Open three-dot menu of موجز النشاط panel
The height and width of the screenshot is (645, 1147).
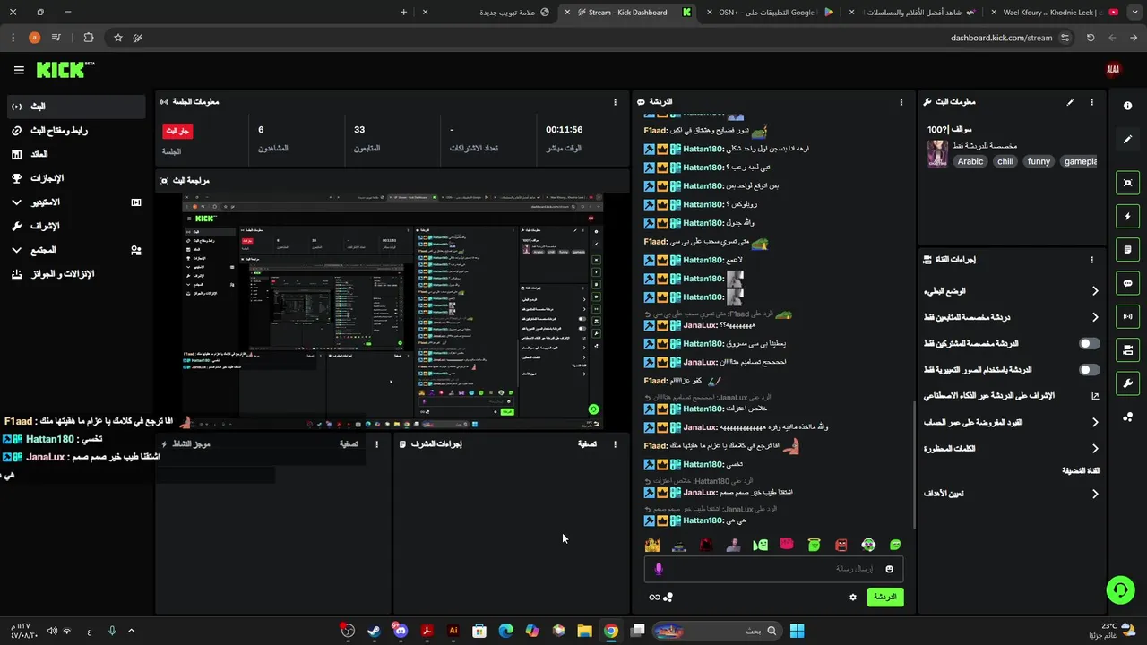[376, 444]
